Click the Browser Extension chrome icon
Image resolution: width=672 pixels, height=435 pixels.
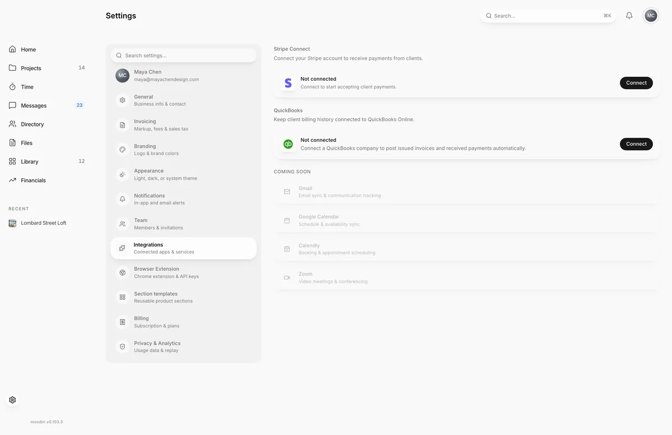[123, 272]
